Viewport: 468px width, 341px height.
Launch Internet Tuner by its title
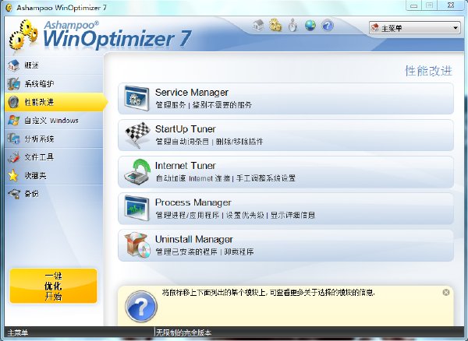[x=186, y=166]
